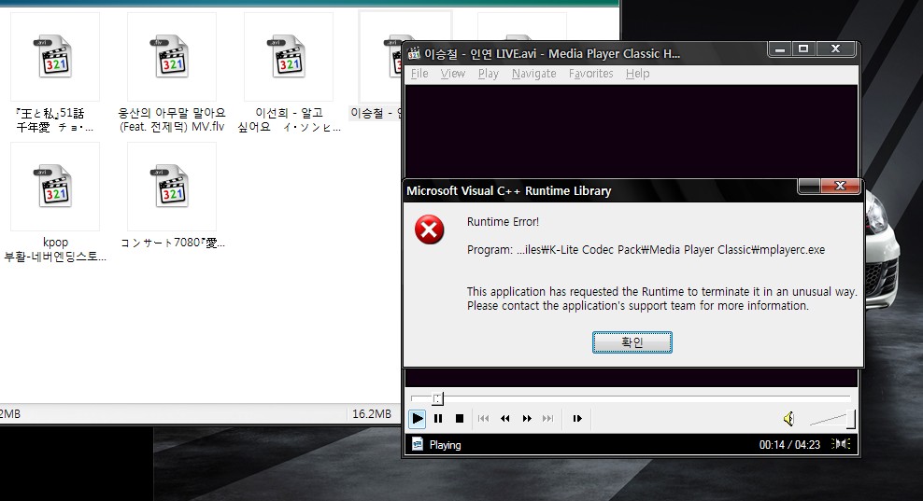923x501 pixels.
Task: Click the Playing status text
Action: [x=445, y=445]
